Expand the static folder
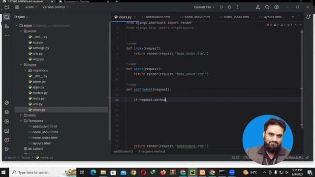Image resolution: width=315 pixels, height=177 pixels. tap(21, 115)
